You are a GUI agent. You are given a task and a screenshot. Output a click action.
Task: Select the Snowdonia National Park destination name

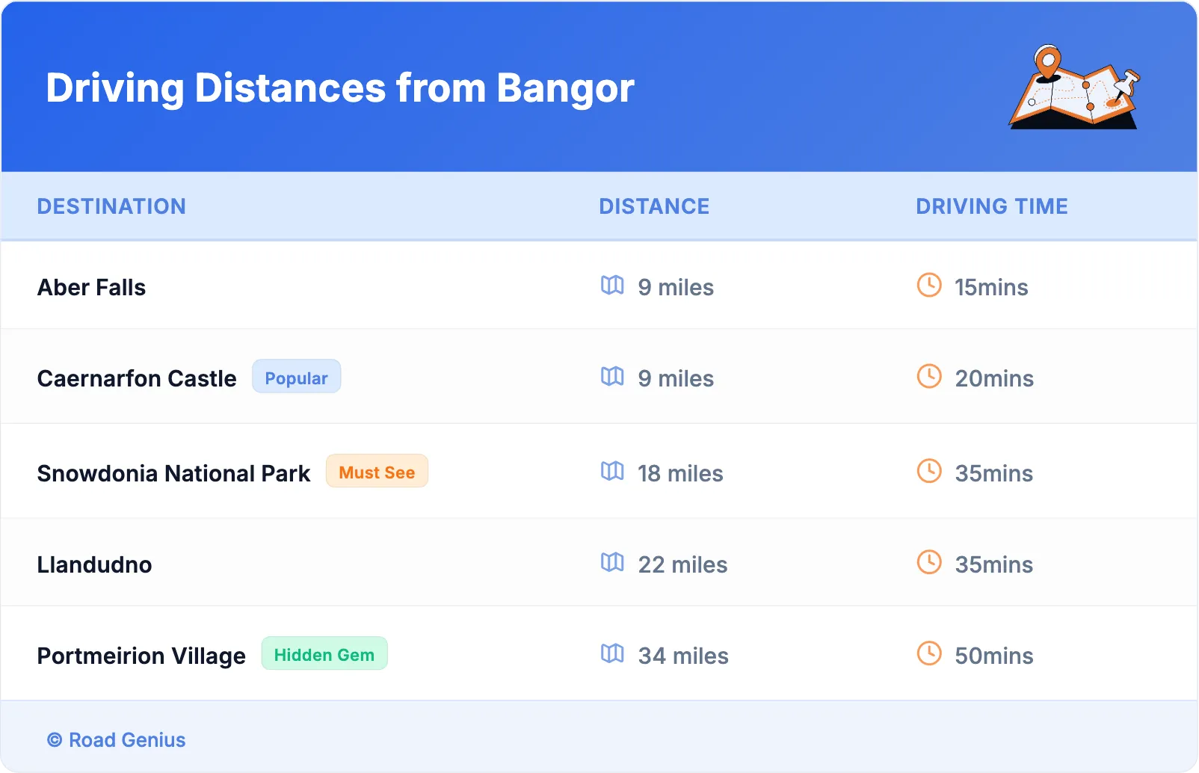click(173, 474)
